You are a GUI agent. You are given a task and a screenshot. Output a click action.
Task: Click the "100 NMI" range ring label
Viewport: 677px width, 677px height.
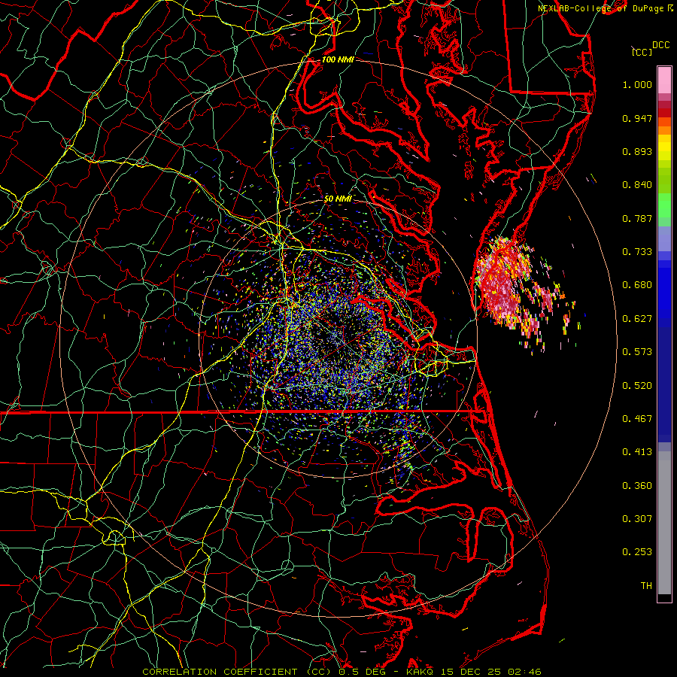tap(337, 59)
